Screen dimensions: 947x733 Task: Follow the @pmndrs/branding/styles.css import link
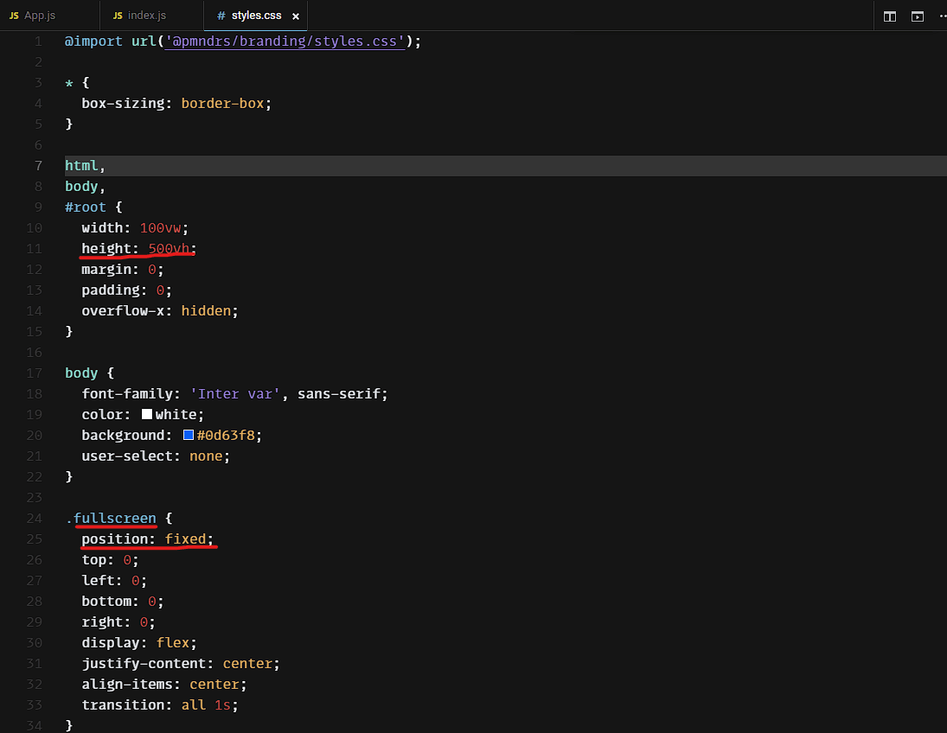(x=285, y=41)
